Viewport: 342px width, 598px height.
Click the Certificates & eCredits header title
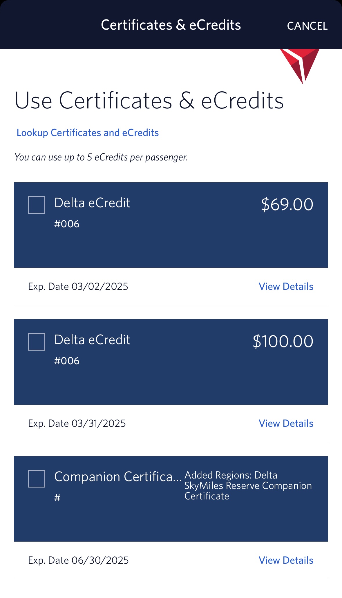coord(171,25)
